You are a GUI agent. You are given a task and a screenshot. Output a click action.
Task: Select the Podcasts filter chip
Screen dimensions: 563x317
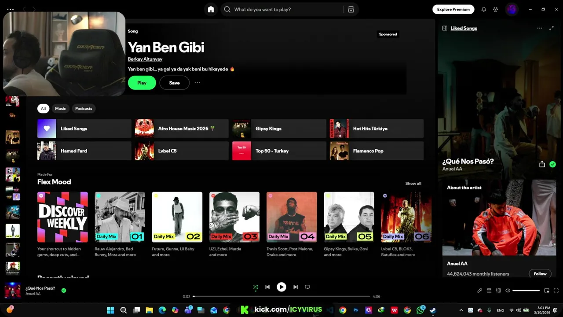(84, 108)
